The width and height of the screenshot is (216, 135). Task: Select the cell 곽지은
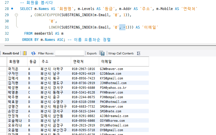coord(17,69)
